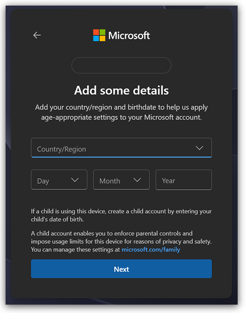The width and height of the screenshot is (246, 313).
Task: Click the 'Microsoft' wordmark text
Action: point(129,35)
